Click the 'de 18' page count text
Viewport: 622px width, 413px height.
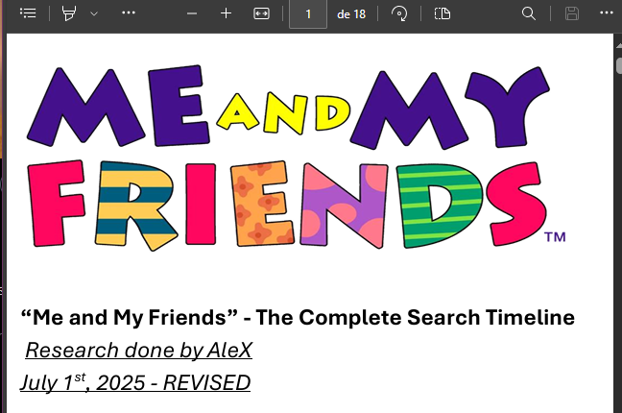click(351, 14)
